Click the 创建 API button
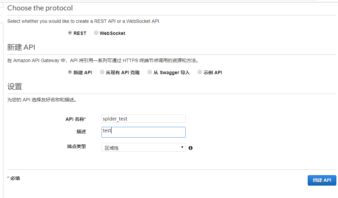 coord(322,180)
